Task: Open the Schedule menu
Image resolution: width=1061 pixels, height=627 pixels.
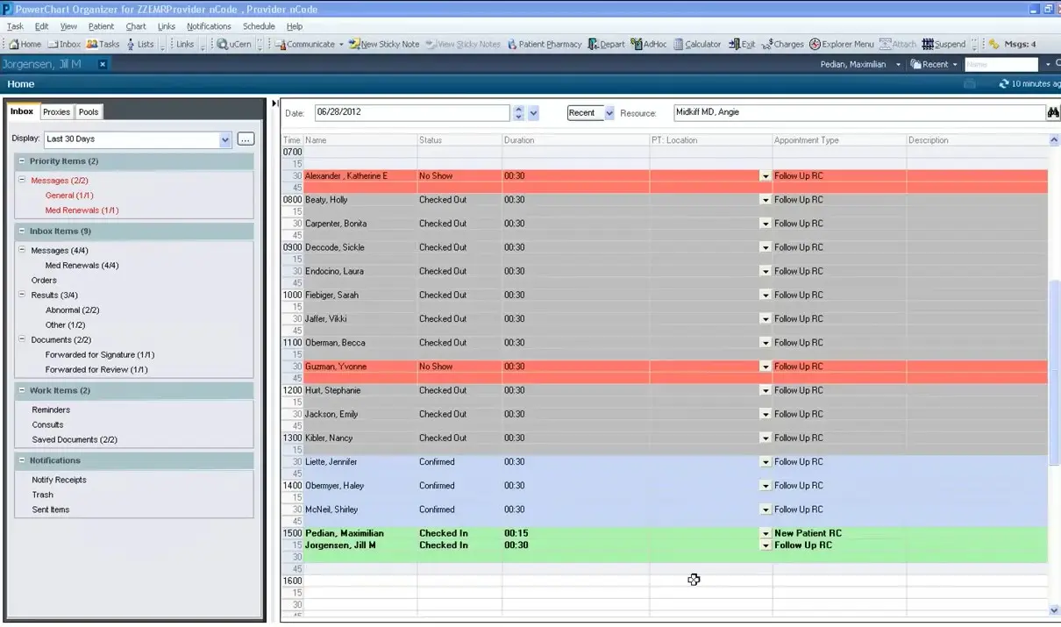Action: point(259,26)
